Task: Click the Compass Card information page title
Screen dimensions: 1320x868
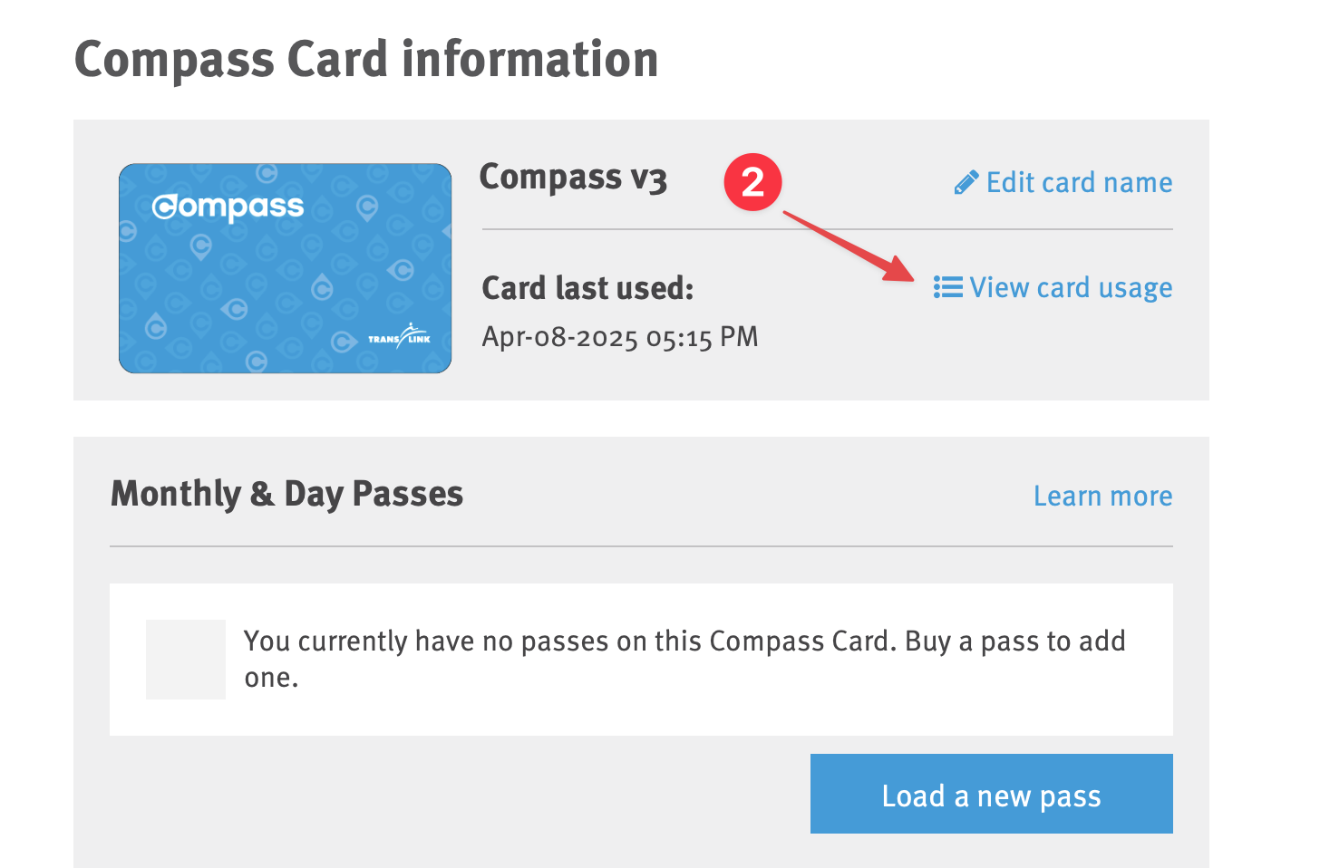Action: pos(366,58)
